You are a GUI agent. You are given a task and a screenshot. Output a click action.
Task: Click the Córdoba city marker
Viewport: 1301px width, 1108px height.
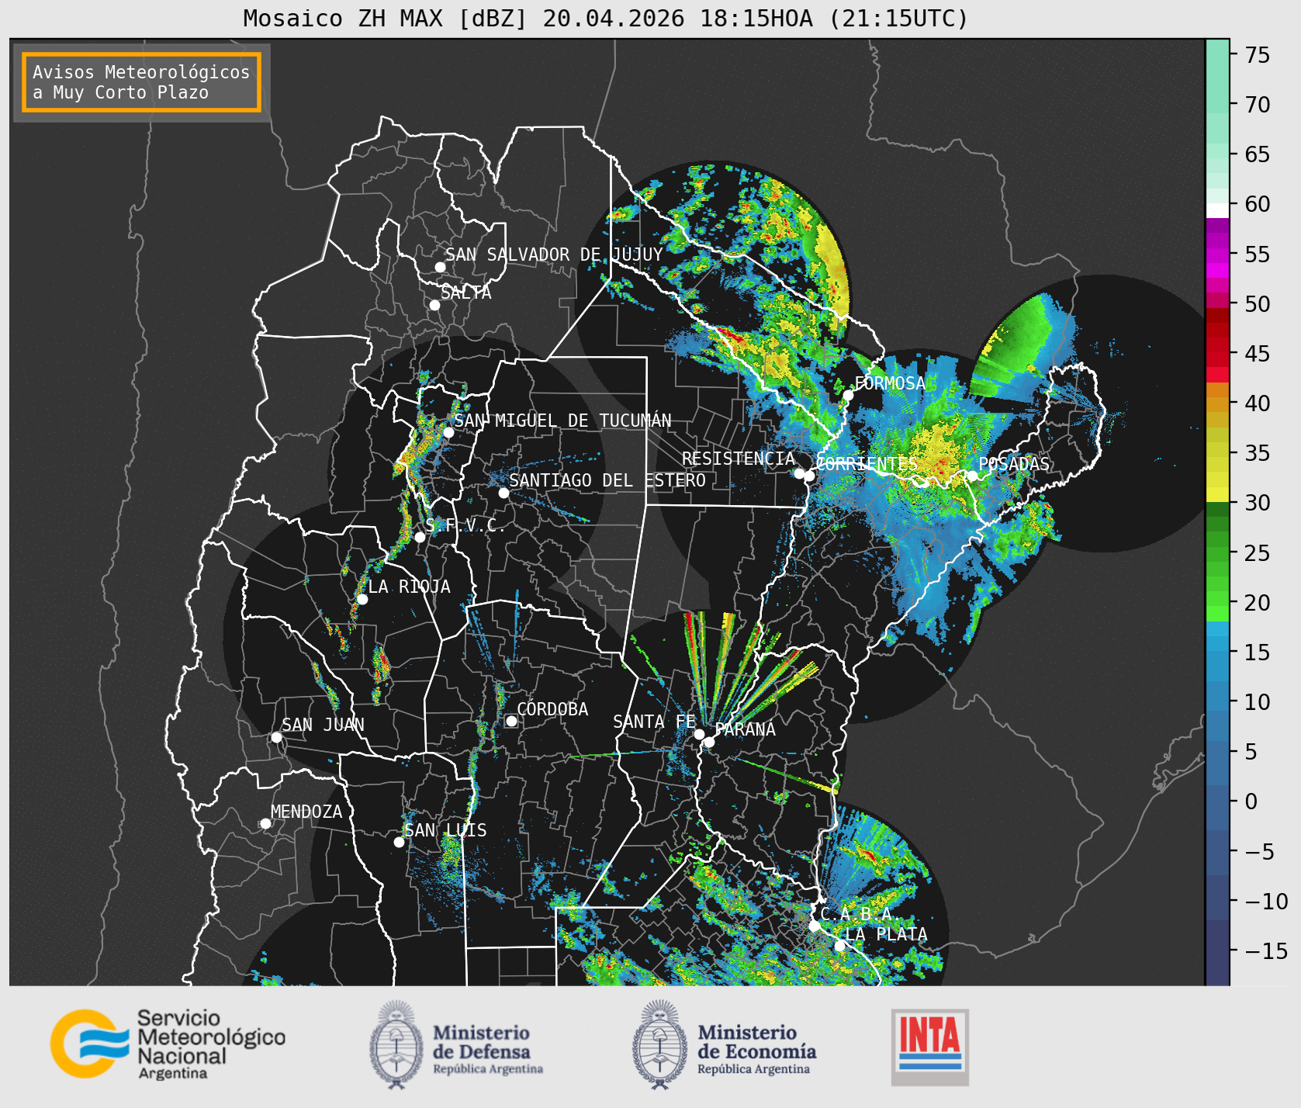click(x=511, y=721)
